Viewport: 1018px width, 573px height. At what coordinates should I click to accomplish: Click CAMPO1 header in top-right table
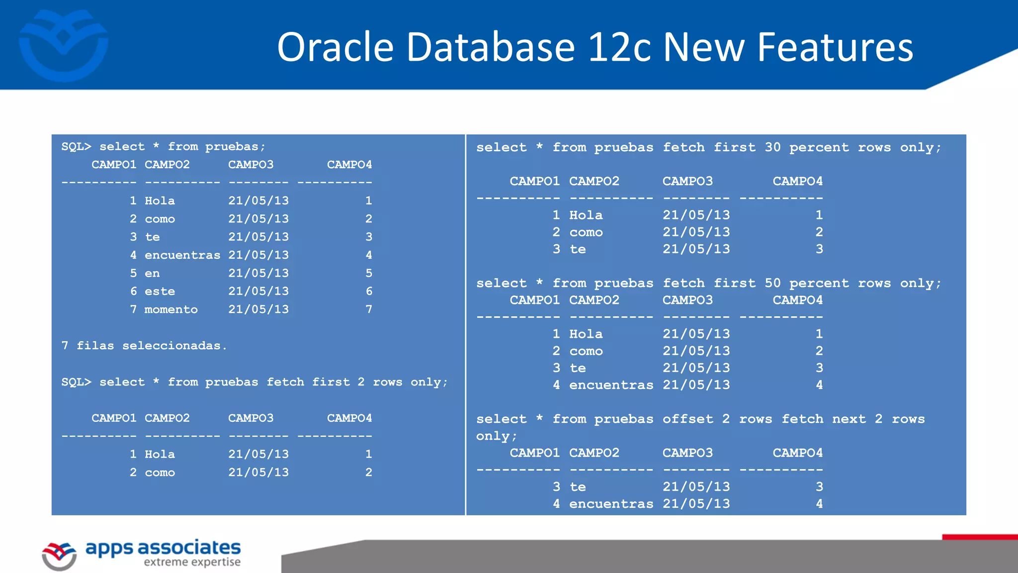(534, 182)
